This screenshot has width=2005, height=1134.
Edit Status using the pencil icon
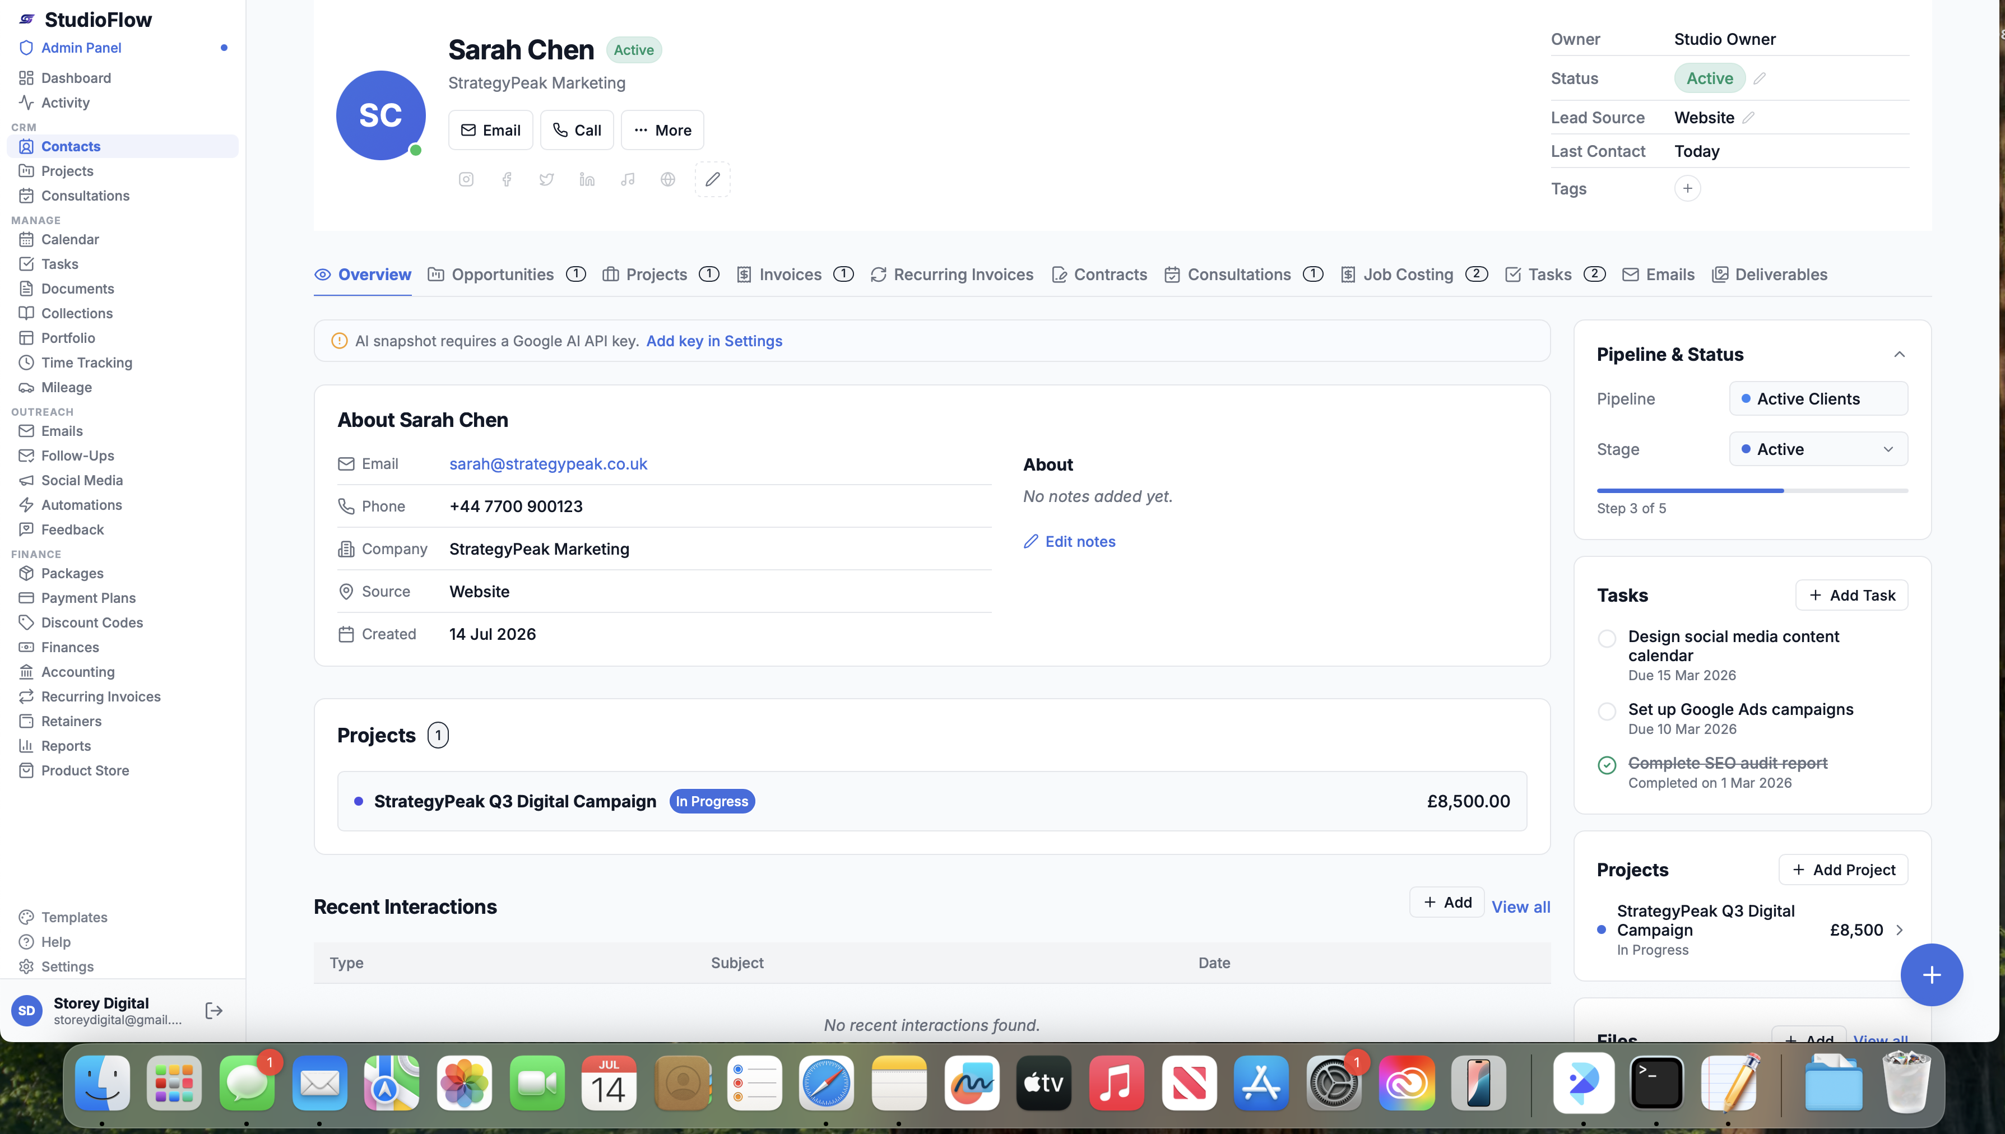point(1760,78)
